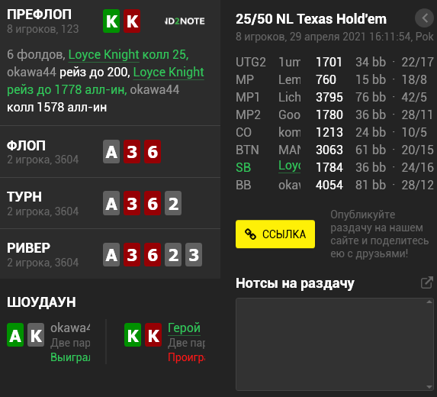Click the '25/50 NL Texas Hold'em' title
Viewport: 437px width, 397px height.
[x=311, y=19]
